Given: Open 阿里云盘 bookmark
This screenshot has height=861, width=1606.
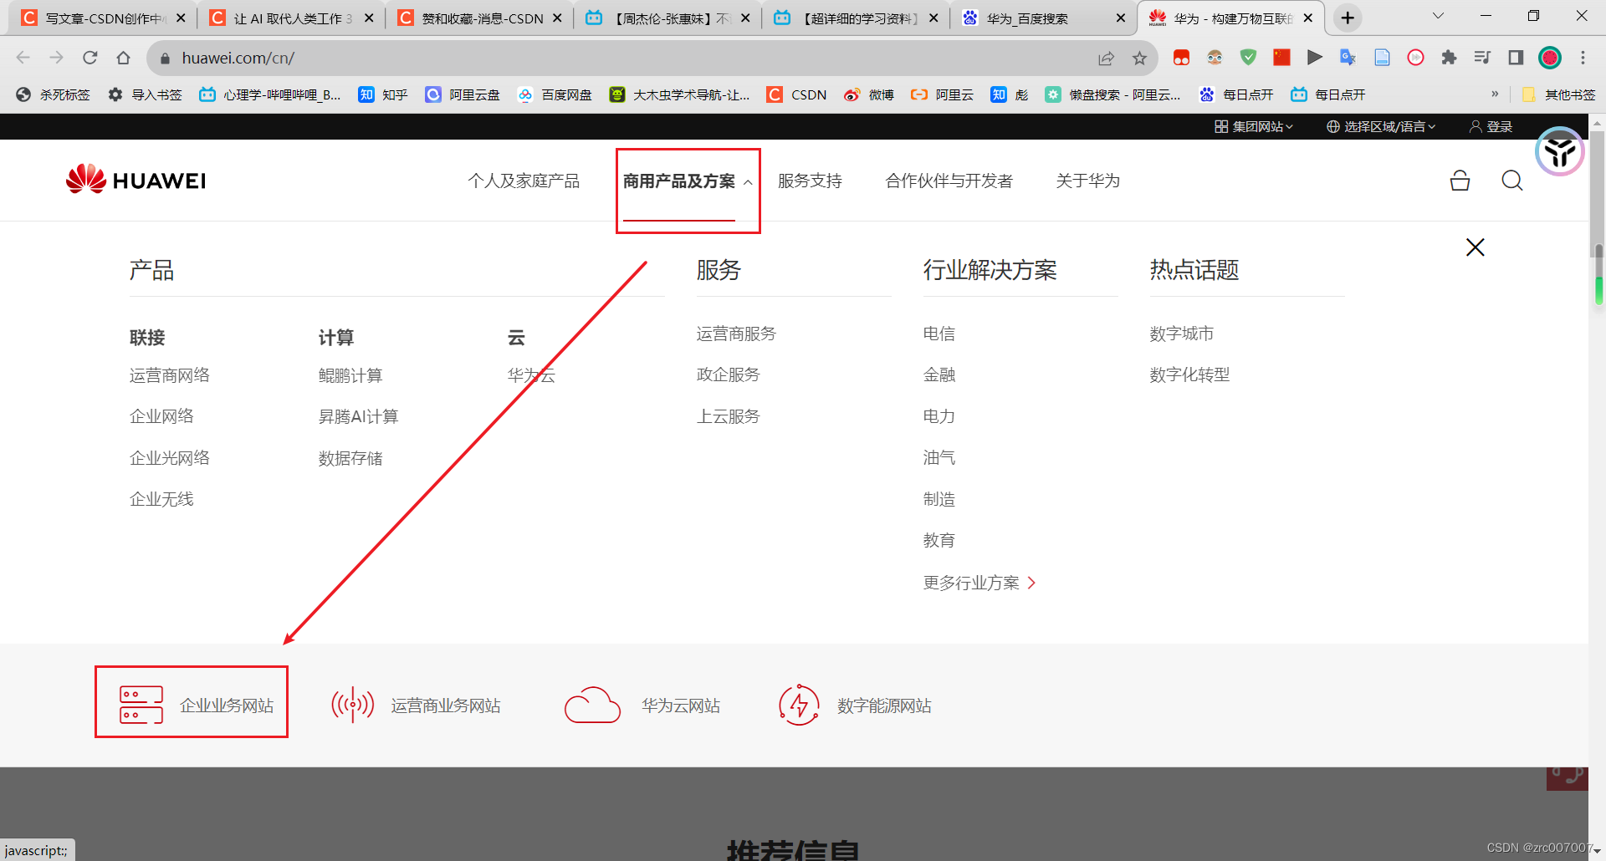Looking at the screenshot, I should point(463,94).
